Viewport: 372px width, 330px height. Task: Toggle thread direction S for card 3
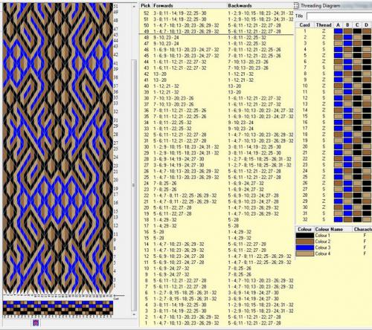(x=324, y=43)
